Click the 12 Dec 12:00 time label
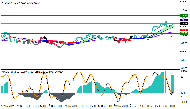190x109 pixels. click(89, 106)
